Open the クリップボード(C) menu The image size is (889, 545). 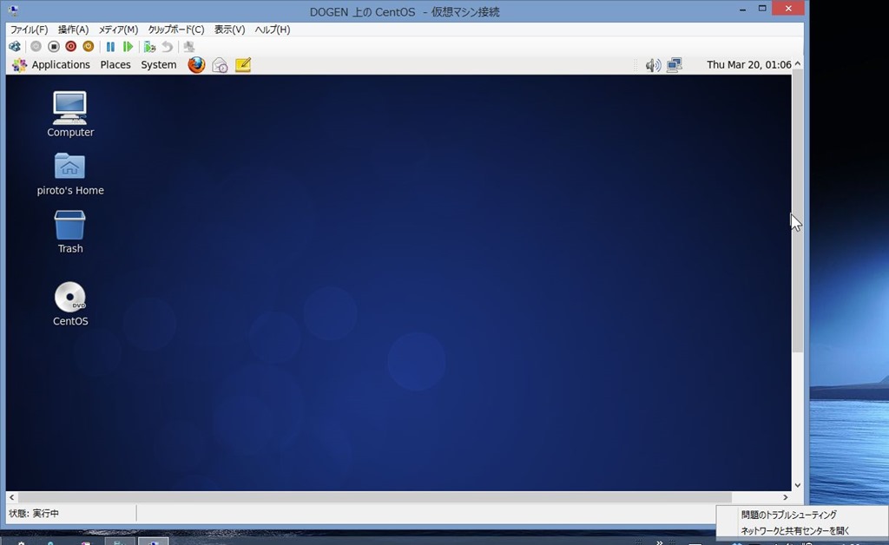[x=175, y=30]
